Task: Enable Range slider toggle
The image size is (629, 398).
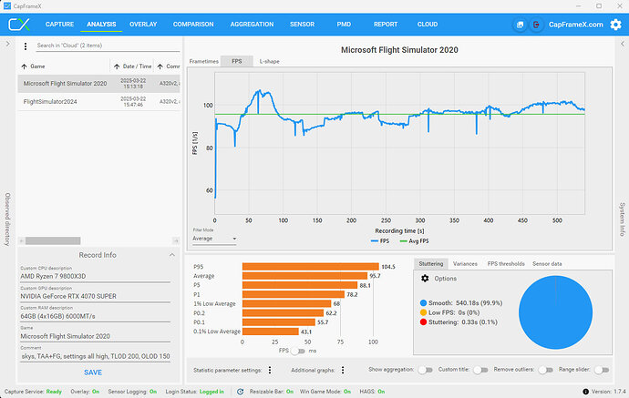Action: [x=602, y=370]
